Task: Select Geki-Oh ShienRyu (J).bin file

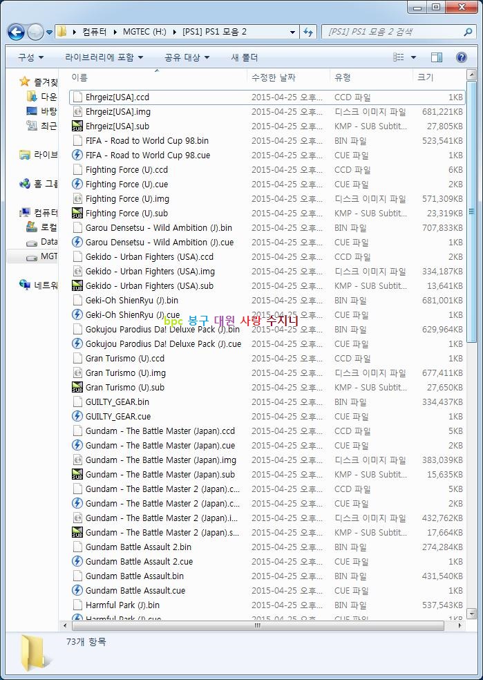Action: click(132, 300)
